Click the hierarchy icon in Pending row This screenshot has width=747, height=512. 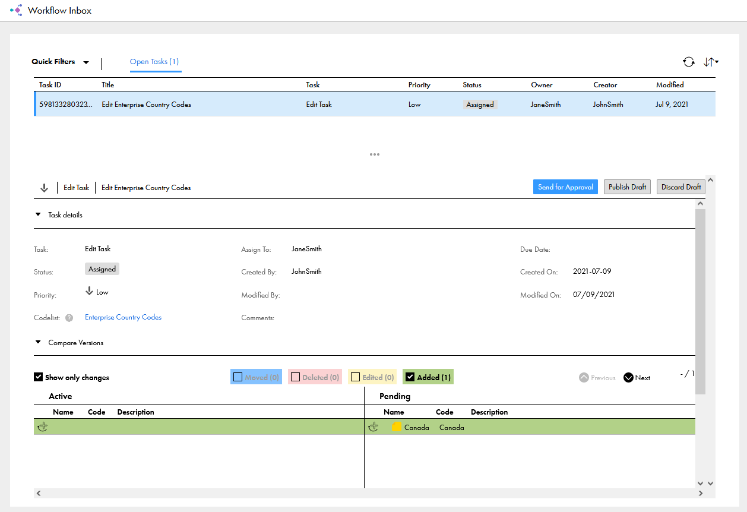click(373, 427)
